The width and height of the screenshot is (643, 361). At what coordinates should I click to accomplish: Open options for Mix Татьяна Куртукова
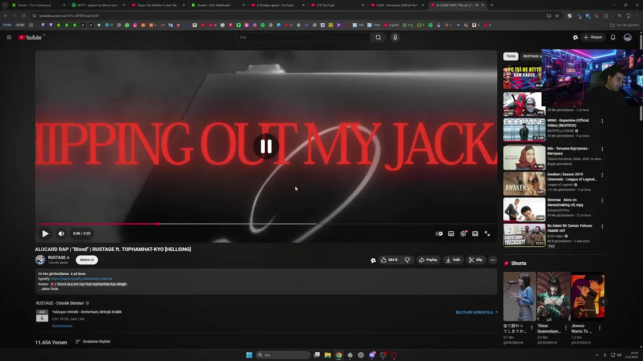(x=602, y=149)
